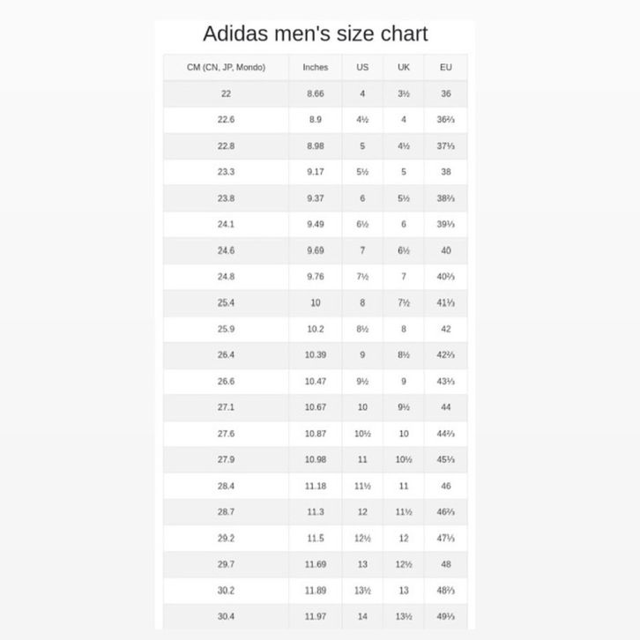Select the 'US' column header
The image size is (640, 640).
[362, 67]
